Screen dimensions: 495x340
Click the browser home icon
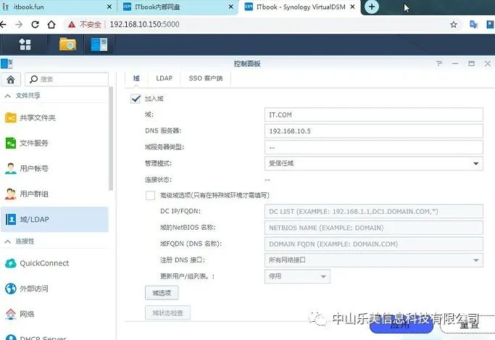[x=51, y=25]
